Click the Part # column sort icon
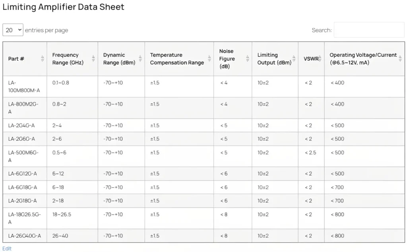 (x=43, y=59)
